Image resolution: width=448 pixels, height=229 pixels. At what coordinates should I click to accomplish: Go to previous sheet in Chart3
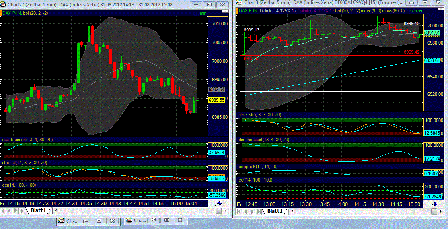[245, 212]
